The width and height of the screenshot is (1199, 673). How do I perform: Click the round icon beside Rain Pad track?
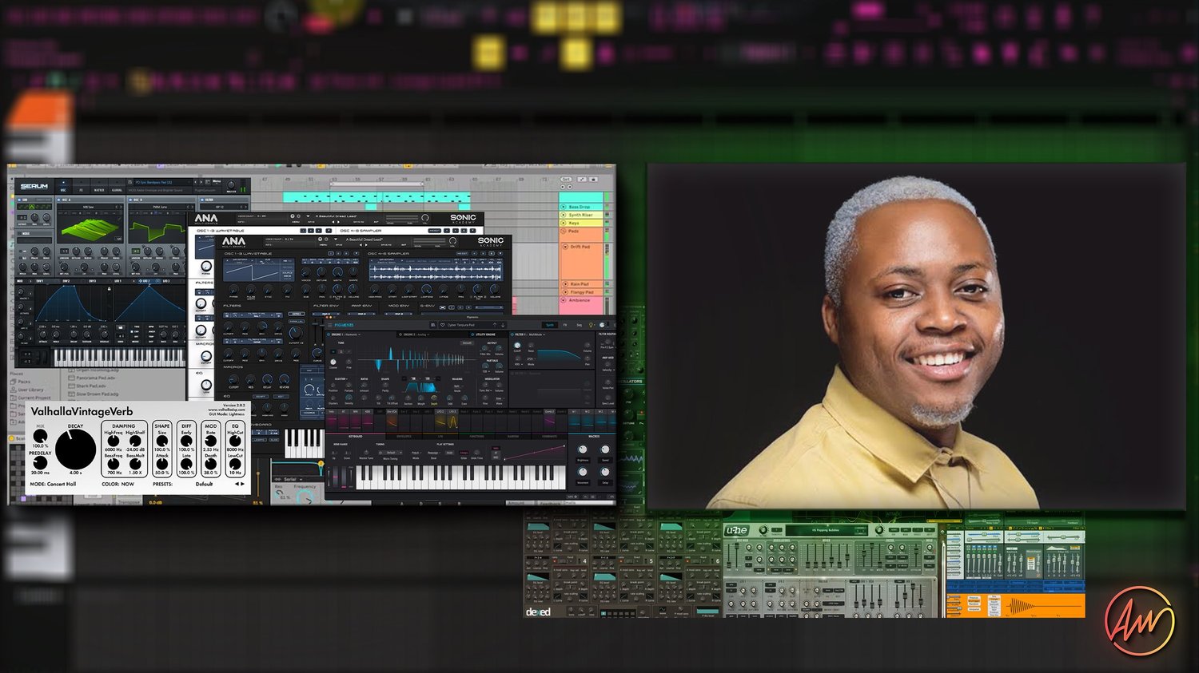coord(564,284)
